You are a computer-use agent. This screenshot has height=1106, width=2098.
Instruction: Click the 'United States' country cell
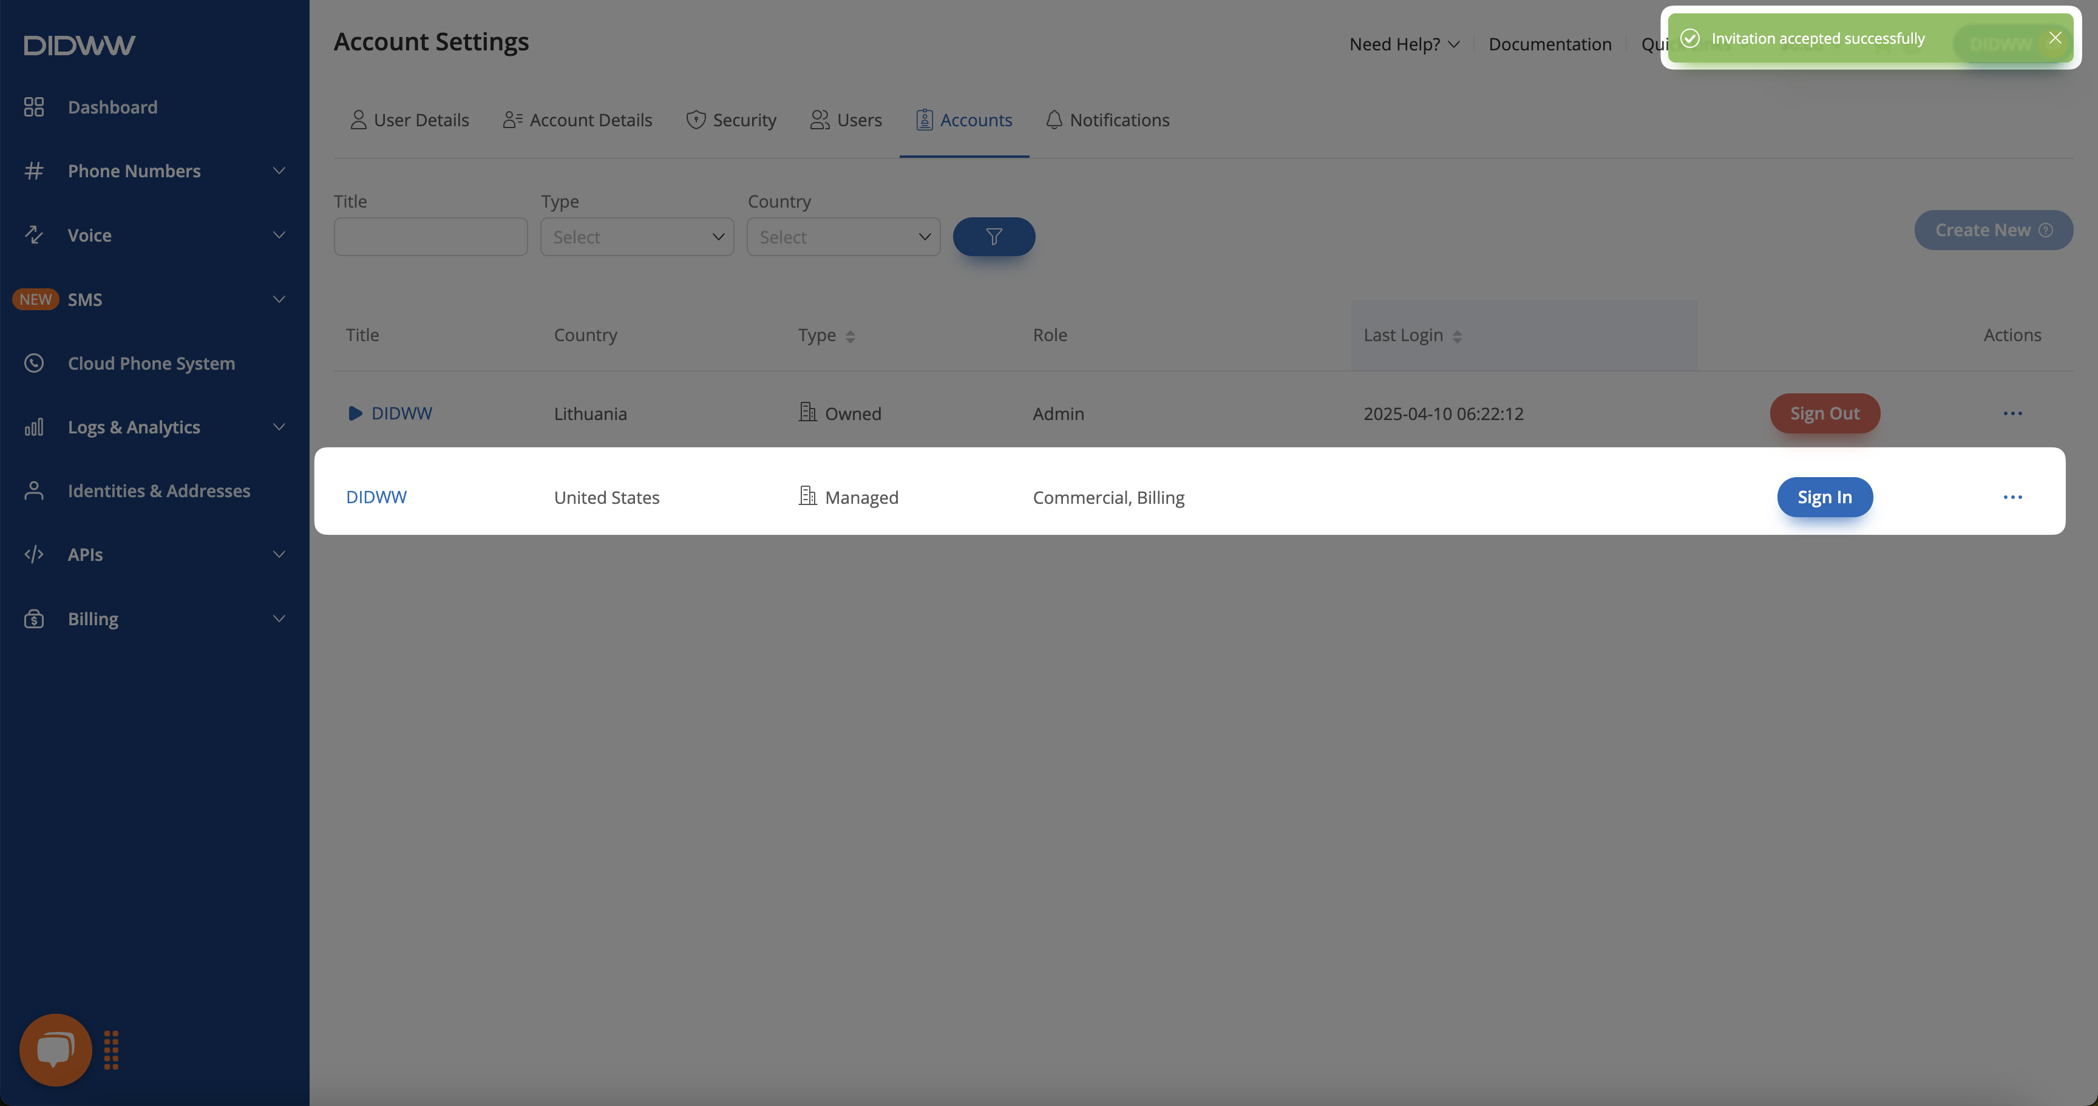(x=607, y=498)
